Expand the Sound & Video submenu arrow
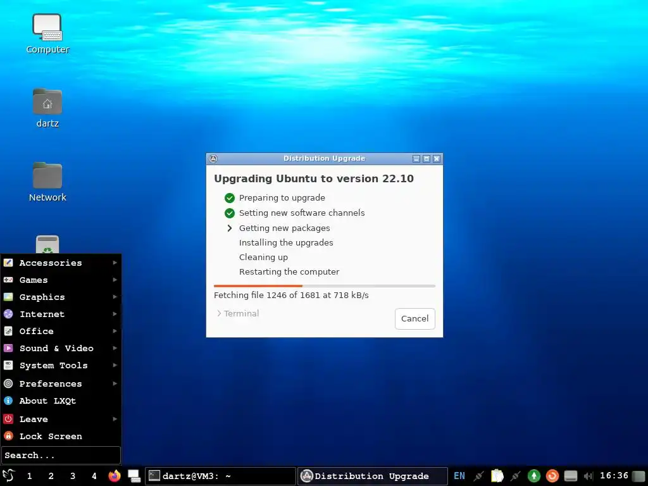The width and height of the screenshot is (648, 486). (115, 348)
